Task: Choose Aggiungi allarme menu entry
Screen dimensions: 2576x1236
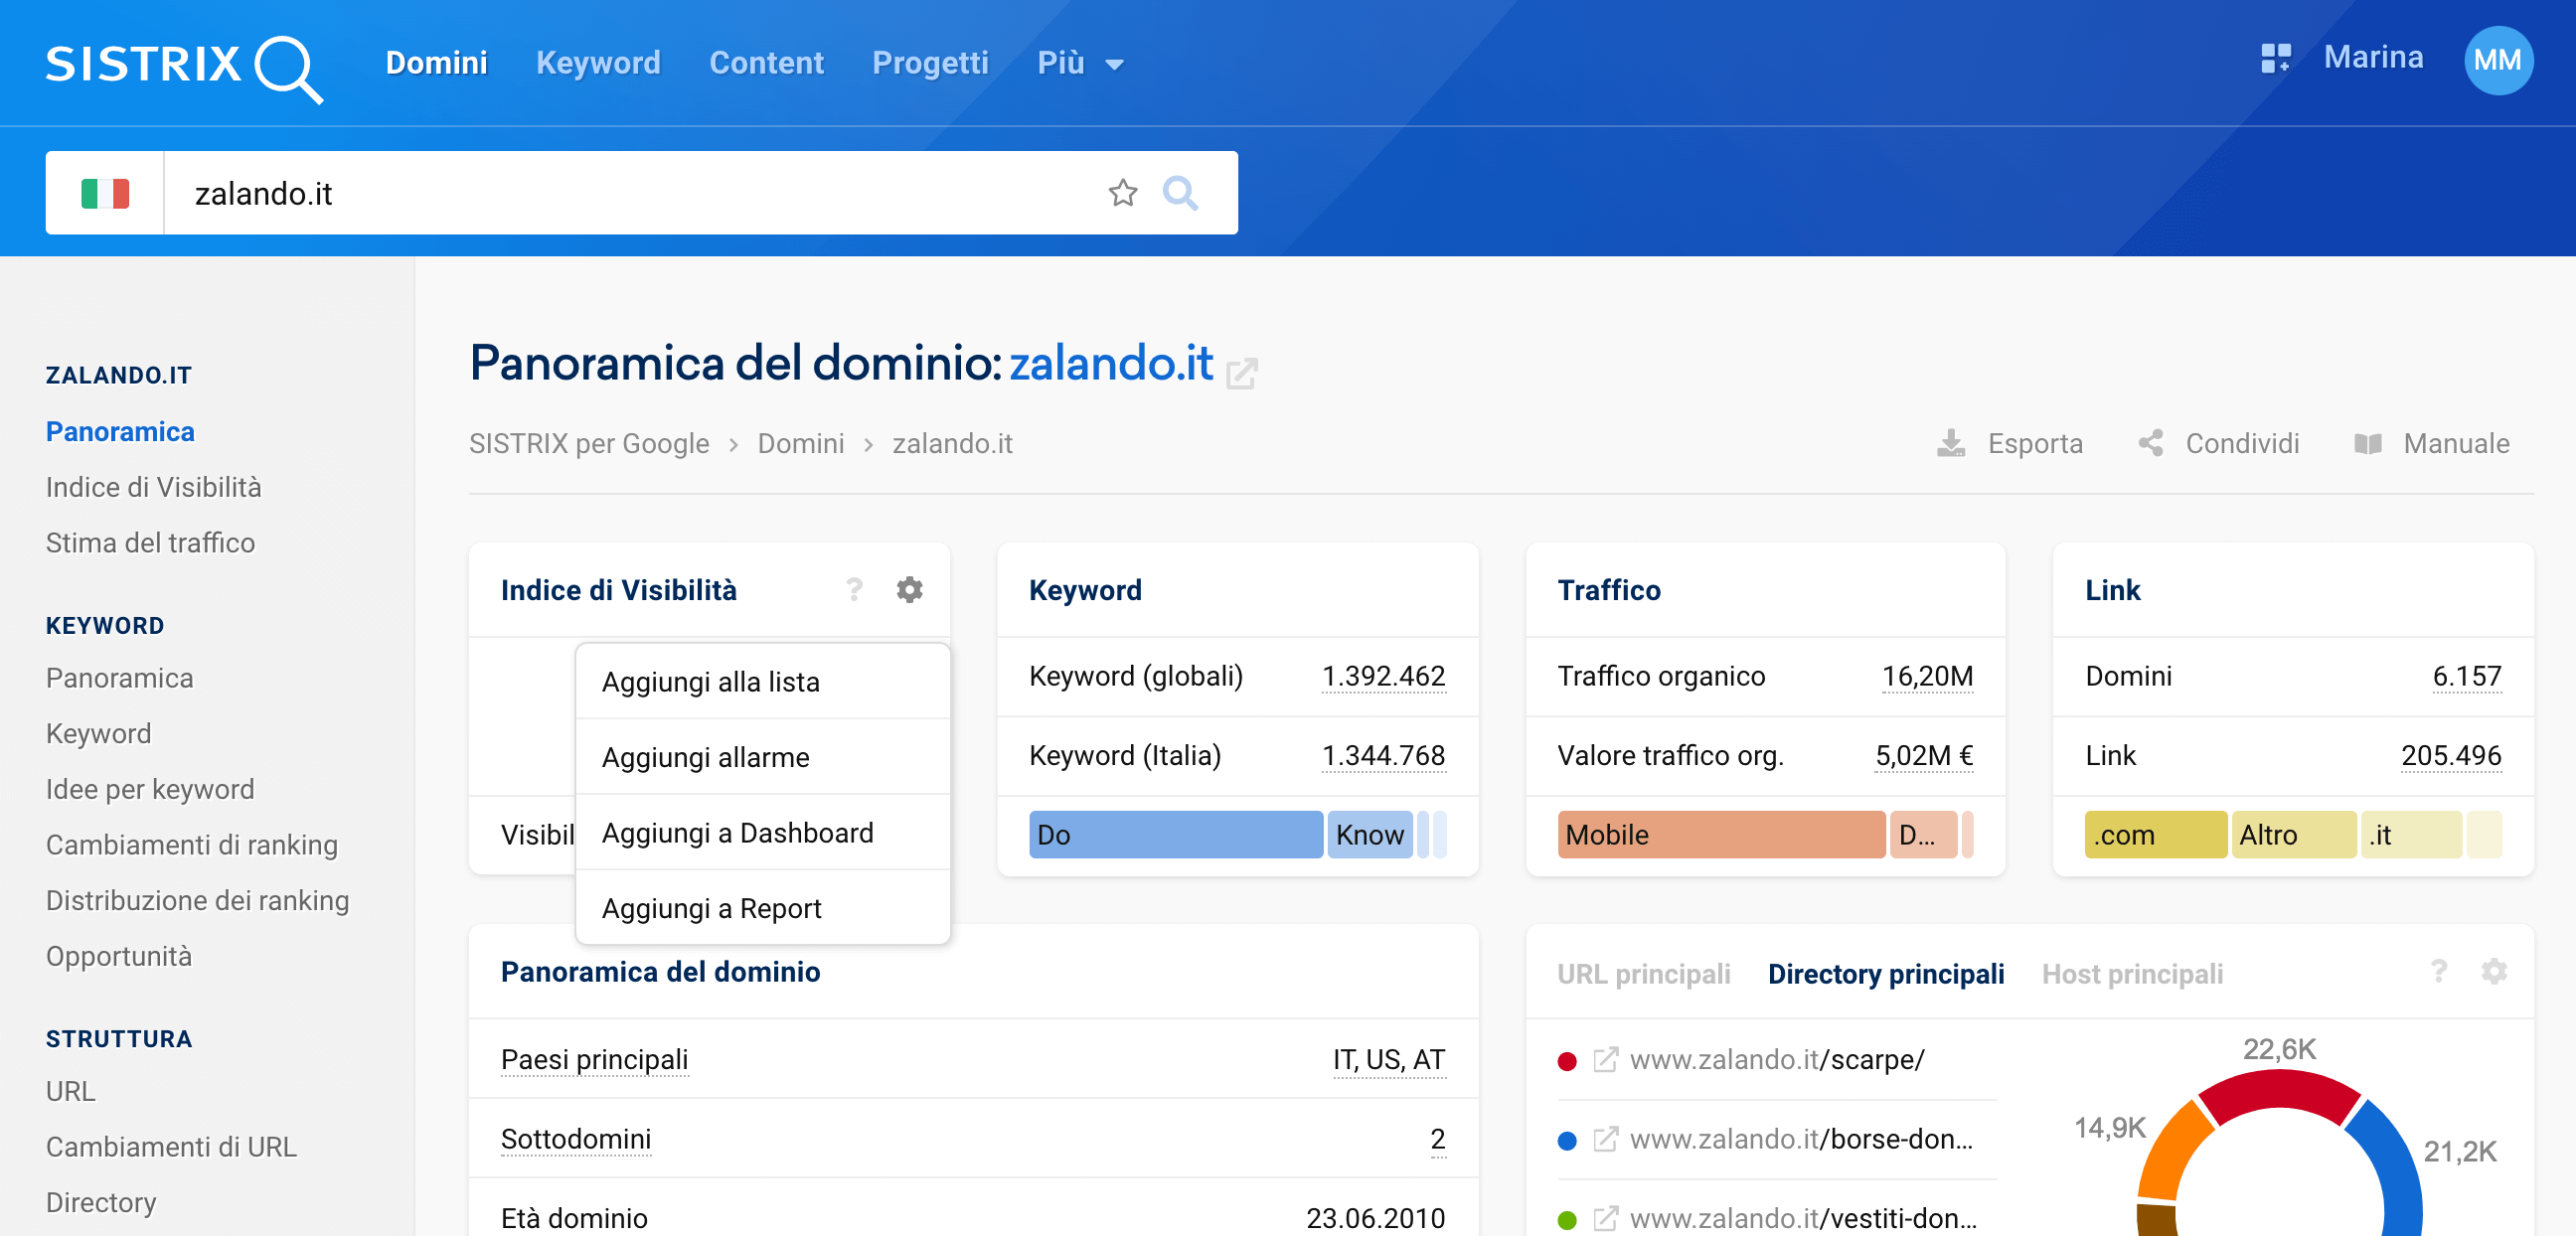Action: pyautogui.click(x=762, y=757)
